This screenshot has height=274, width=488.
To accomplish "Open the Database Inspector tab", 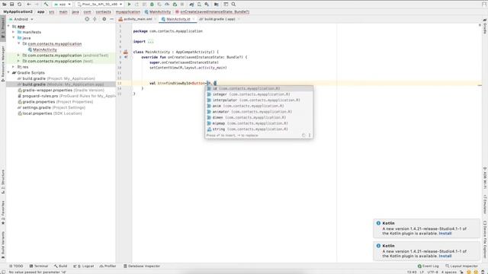I will 142,266.
